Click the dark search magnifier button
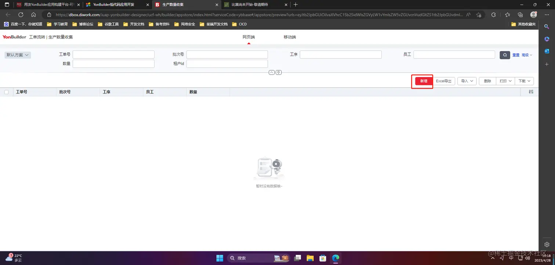Screen dimensions: 555x265 [504, 55]
